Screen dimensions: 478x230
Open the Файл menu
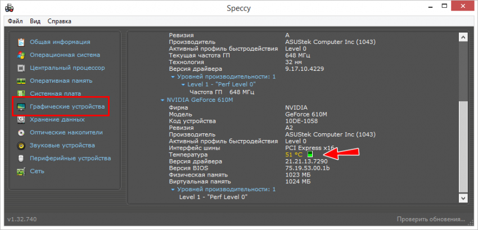click(15, 21)
